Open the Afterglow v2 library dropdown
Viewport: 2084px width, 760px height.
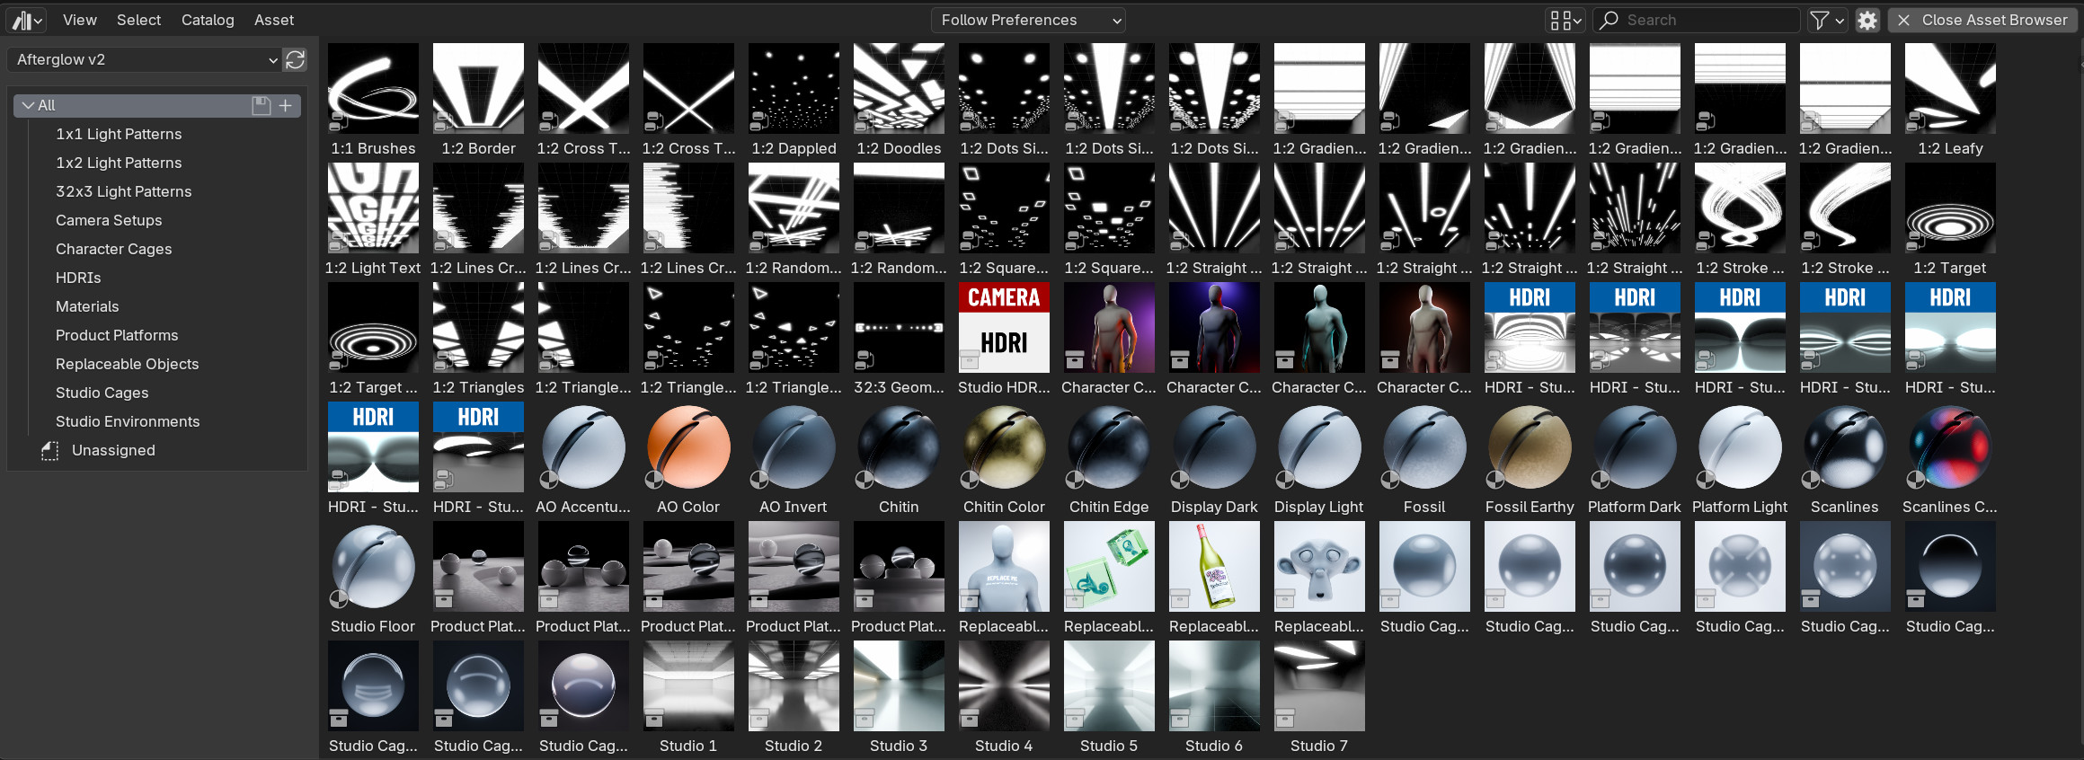pos(145,59)
